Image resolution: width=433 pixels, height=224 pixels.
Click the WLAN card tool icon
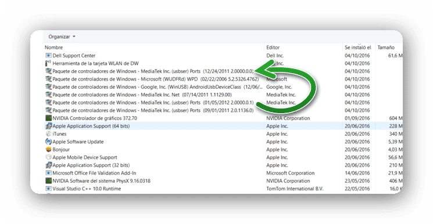point(48,63)
